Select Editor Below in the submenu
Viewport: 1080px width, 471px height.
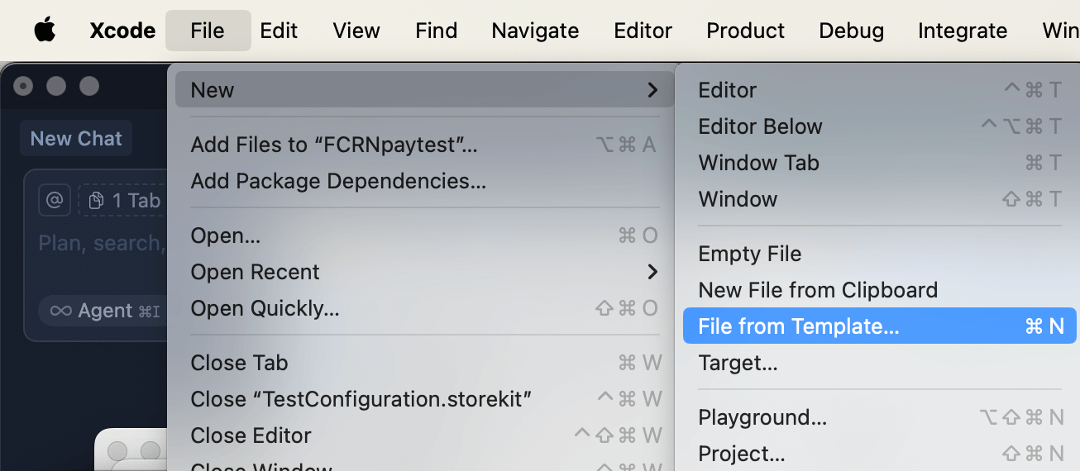[880, 126]
